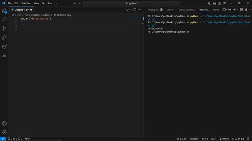The width and height of the screenshot is (252, 141).
Task: Go forward with the navigation arrow
Action: click(80, 3)
